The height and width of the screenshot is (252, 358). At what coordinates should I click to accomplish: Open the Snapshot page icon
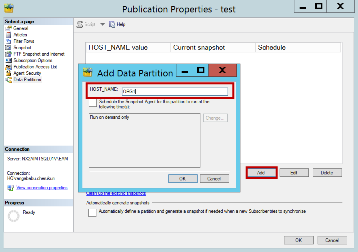click(8, 48)
